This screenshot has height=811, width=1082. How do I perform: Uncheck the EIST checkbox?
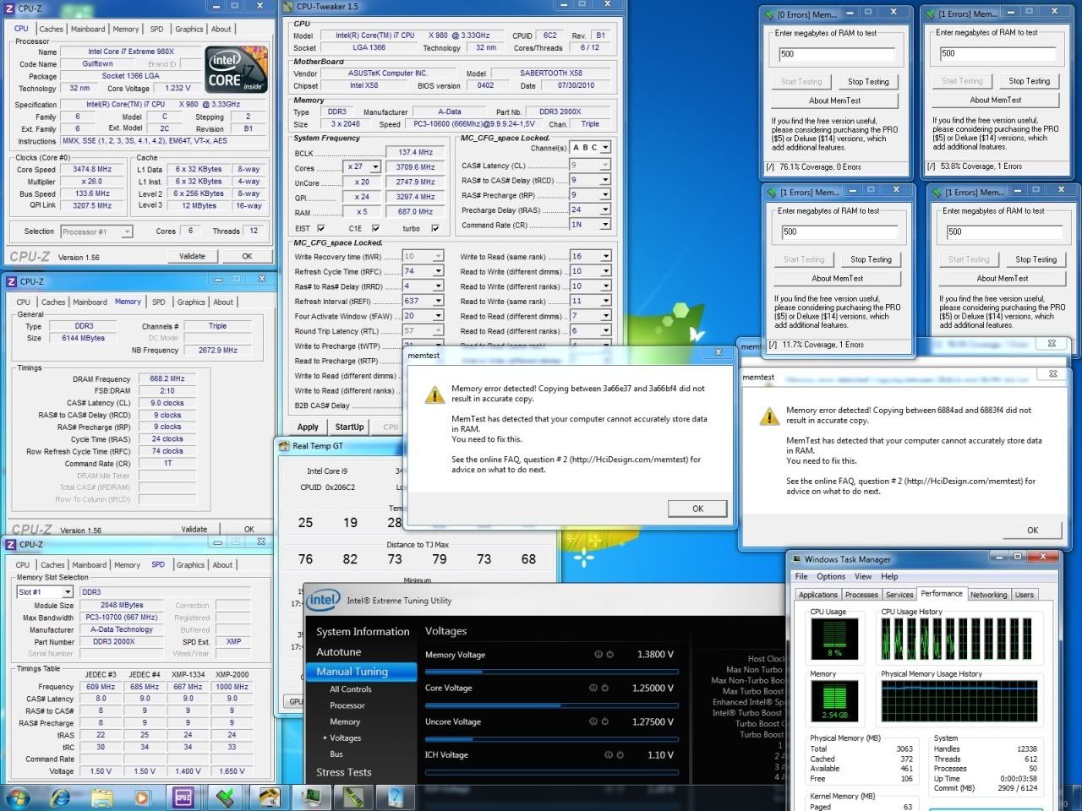click(x=320, y=228)
